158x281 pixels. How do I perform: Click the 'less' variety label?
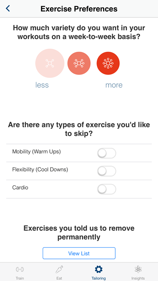coord(42,85)
